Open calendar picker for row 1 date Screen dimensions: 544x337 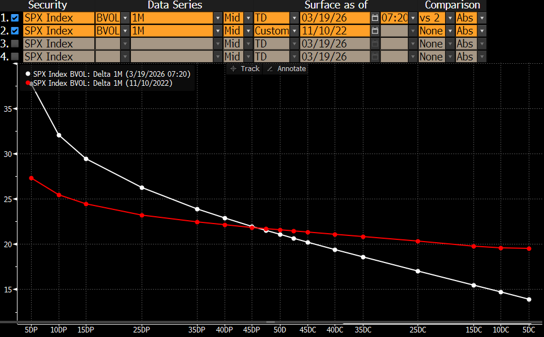coord(375,17)
